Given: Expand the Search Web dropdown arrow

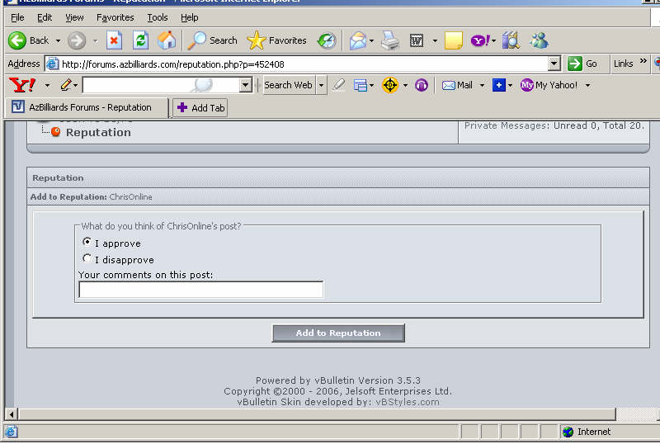Looking at the screenshot, I should [321, 85].
